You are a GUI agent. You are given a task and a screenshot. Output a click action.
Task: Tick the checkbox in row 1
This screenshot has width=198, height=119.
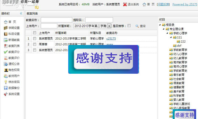pyautogui.click(x=35, y=39)
